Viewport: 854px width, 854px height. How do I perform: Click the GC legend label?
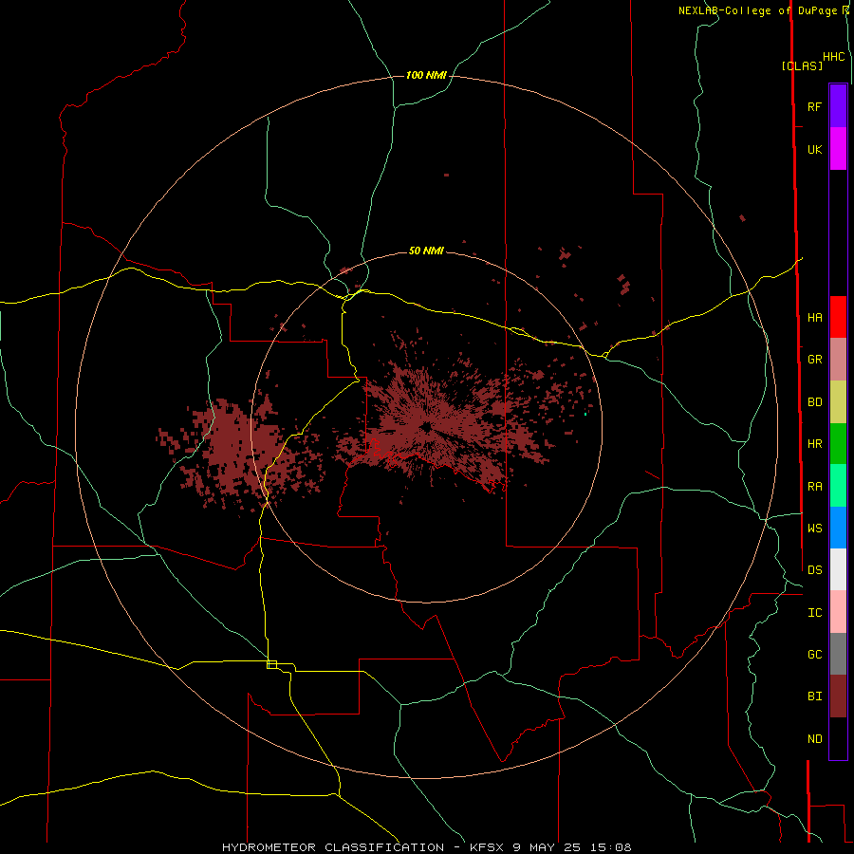[x=814, y=655]
